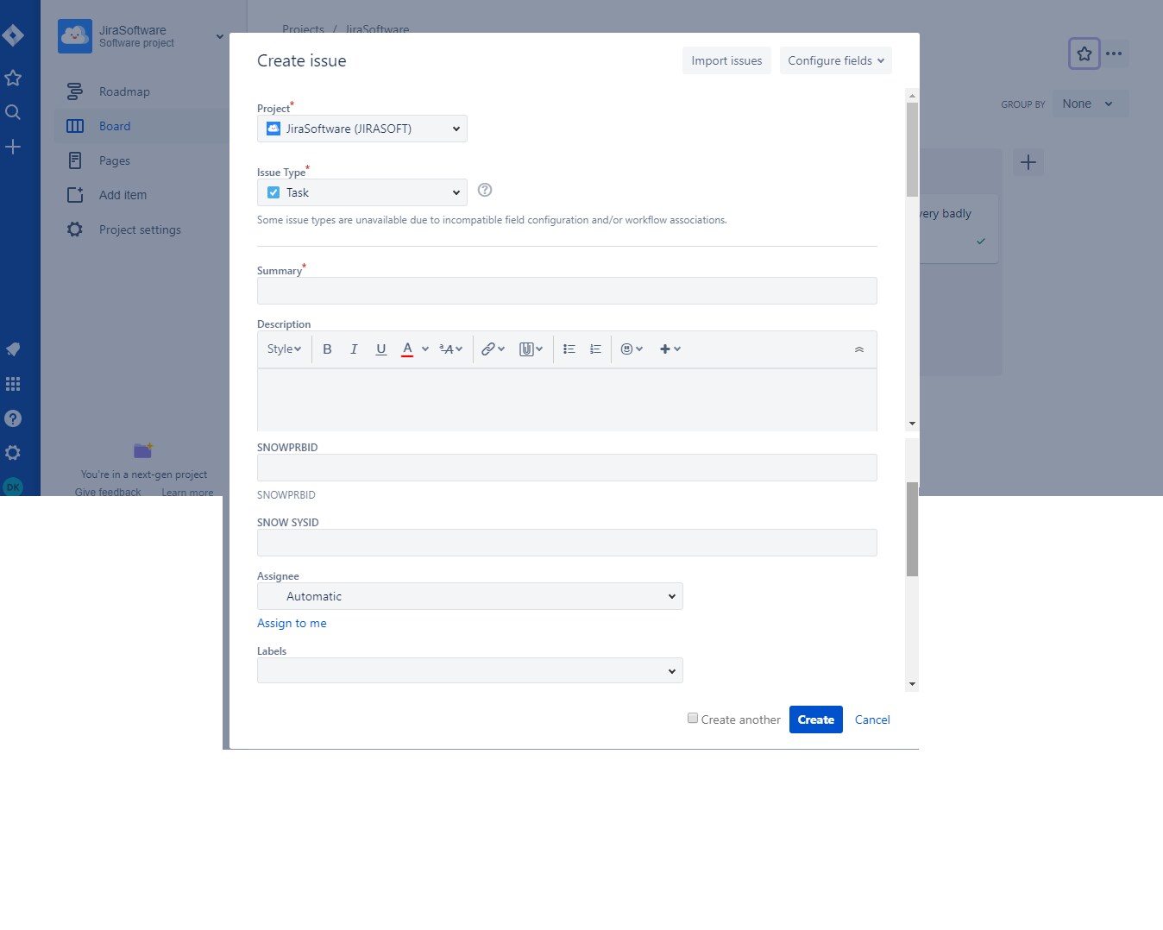Click the lower dialog scrollbar down arrow
Screen dimensions: 1163x930
point(912,684)
